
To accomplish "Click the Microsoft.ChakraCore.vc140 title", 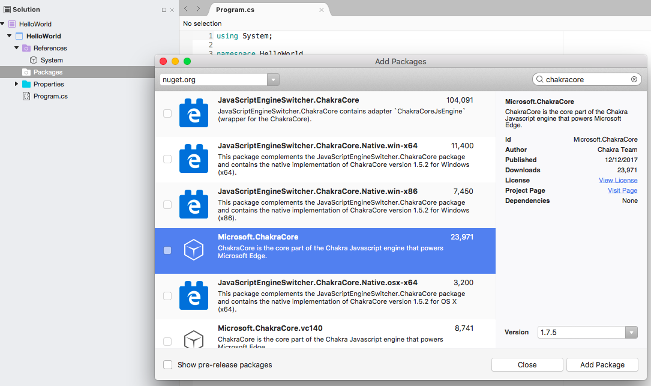I will click(270, 328).
